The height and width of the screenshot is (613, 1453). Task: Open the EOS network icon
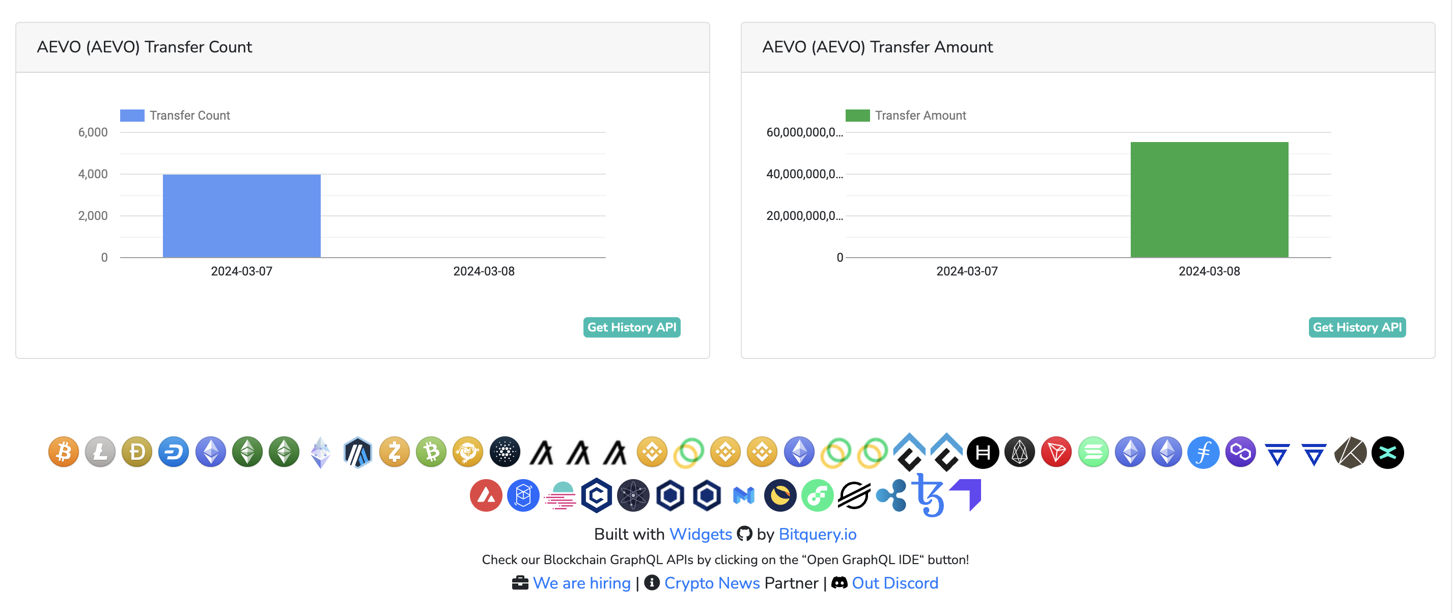click(x=1020, y=452)
